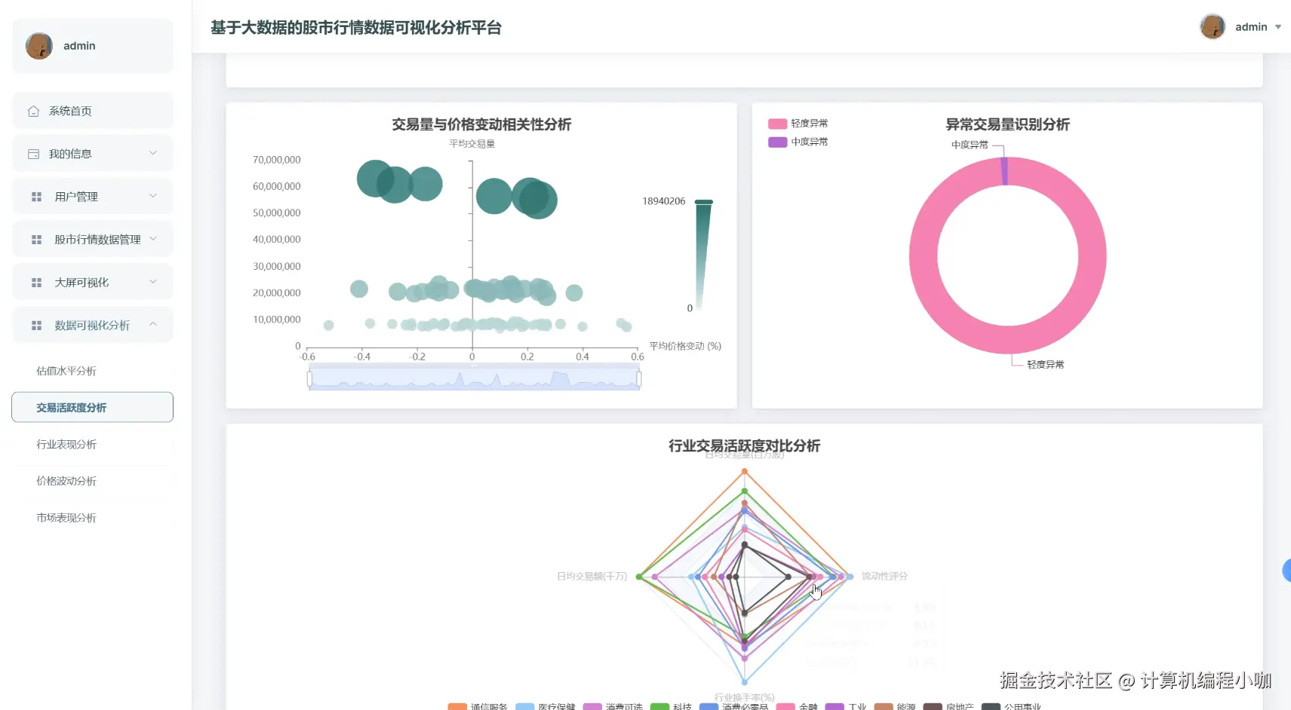Click the data zoom slider under the bubble chart

coord(474,377)
